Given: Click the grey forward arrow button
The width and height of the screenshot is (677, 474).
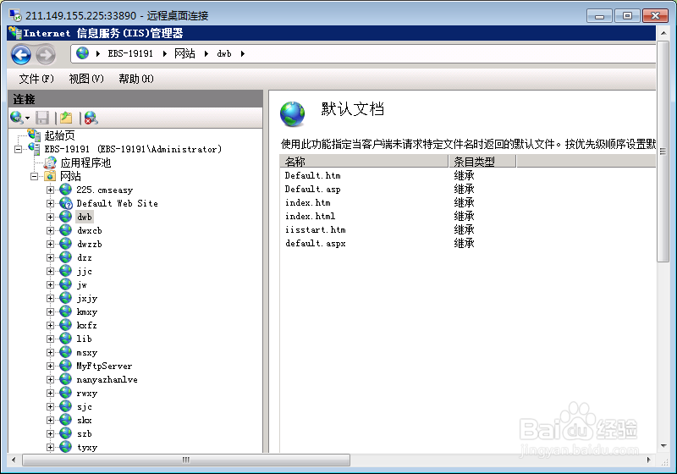Looking at the screenshot, I should (x=46, y=55).
